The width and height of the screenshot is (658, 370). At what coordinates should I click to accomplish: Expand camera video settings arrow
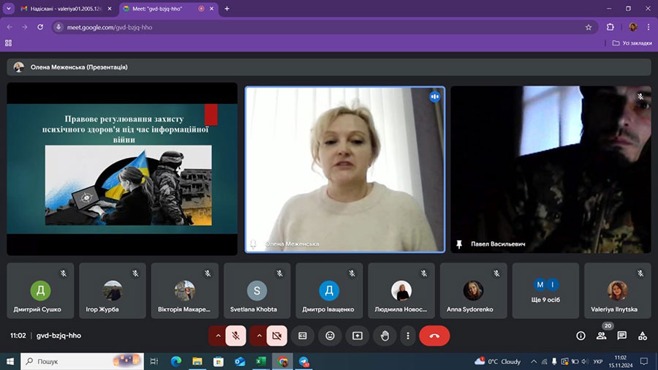pyautogui.click(x=258, y=336)
